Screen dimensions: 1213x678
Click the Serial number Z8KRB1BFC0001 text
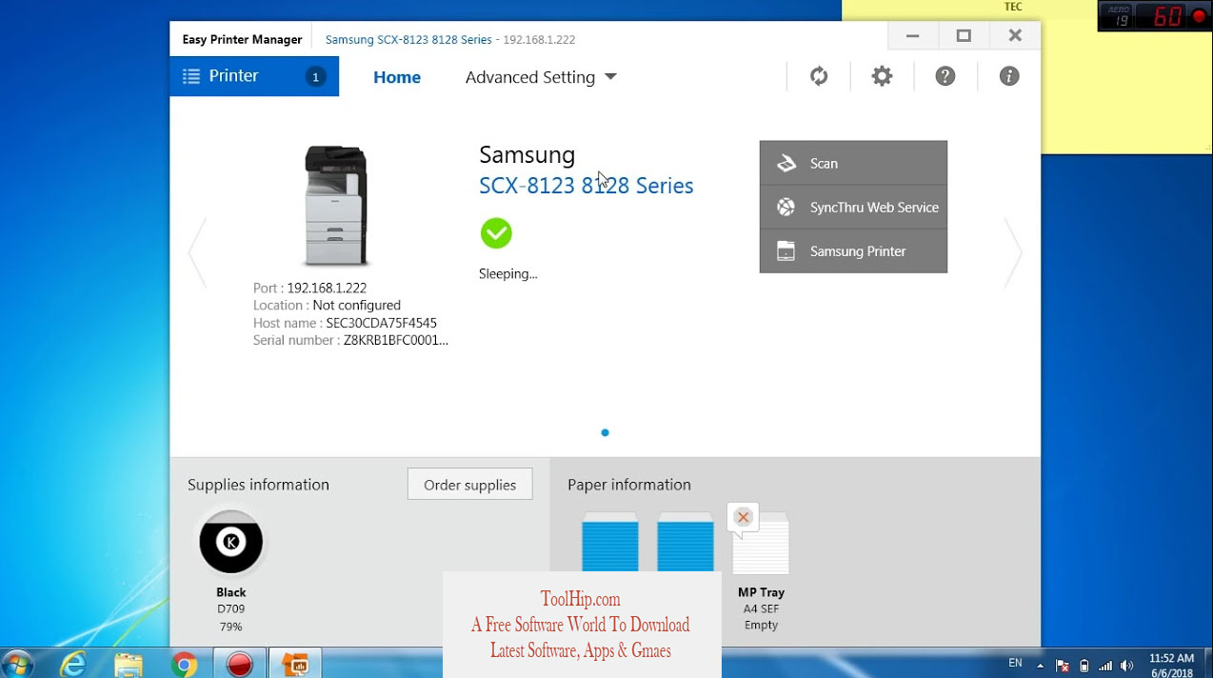tap(350, 340)
